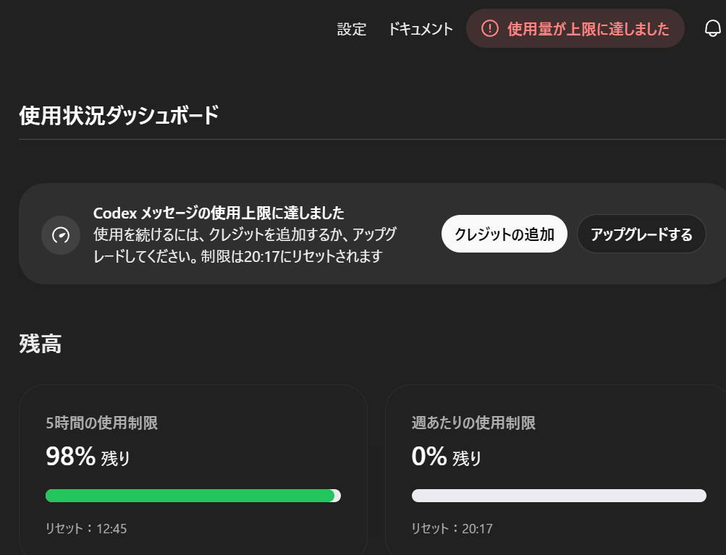Click the empty weekly limit progress bar
Screen dimensions: 726x555
559,496
